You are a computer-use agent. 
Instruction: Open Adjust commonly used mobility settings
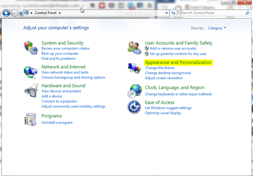coord(73,106)
